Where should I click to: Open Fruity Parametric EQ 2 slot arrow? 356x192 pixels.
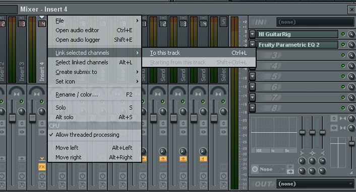(x=252, y=44)
